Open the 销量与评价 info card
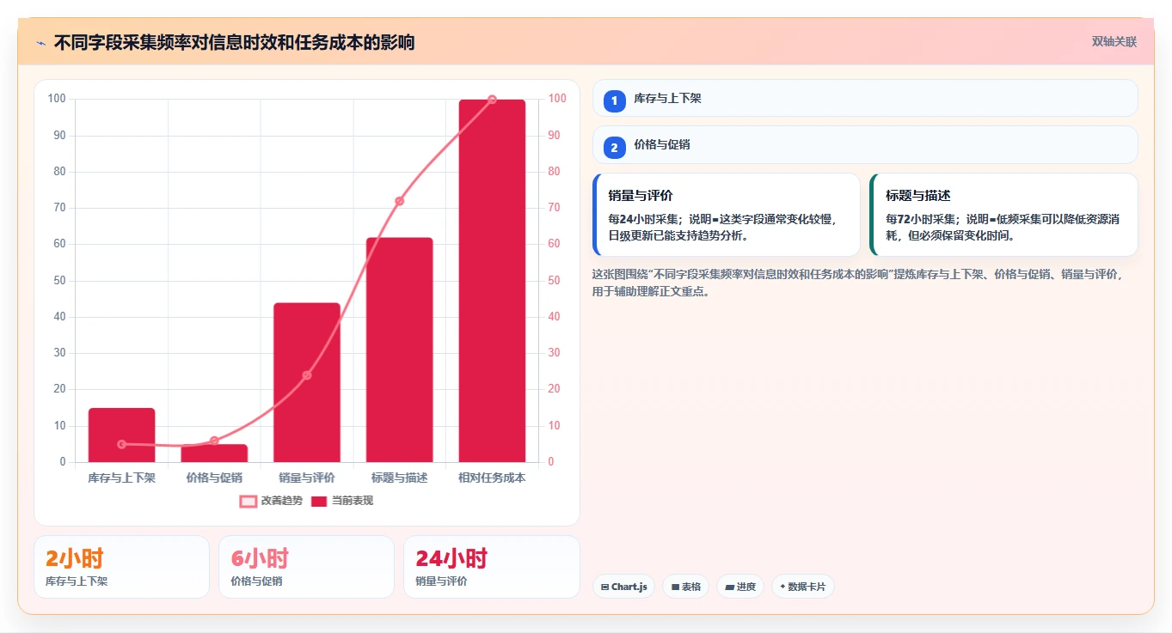Viewport: 1172px width, 633px height. coord(727,215)
